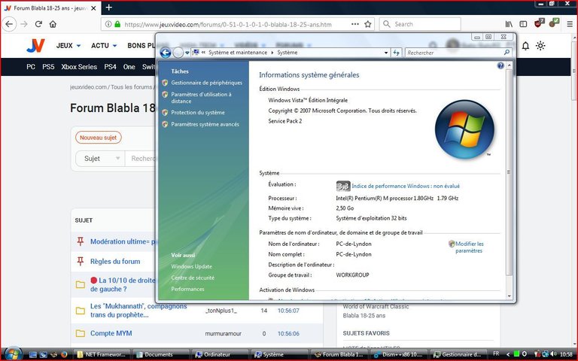Open Protection du système link
This screenshot has width=578, height=361.
point(198,112)
